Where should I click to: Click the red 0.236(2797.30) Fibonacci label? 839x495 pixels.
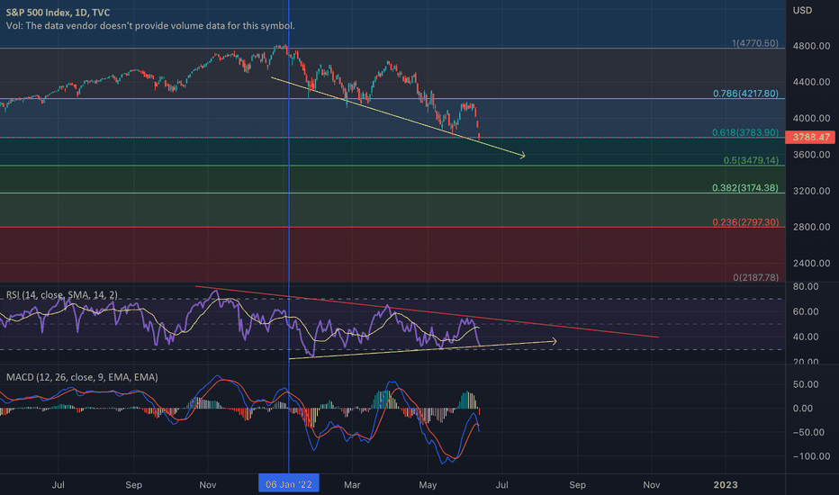point(749,222)
